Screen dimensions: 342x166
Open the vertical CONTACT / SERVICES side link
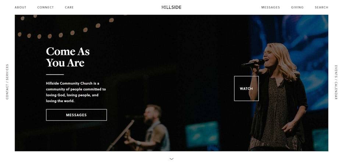coord(7,82)
